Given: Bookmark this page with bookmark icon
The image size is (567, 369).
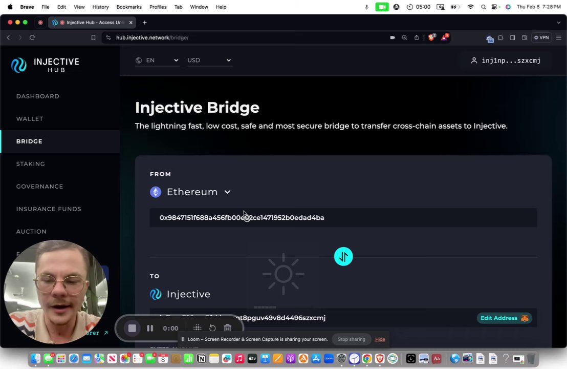Looking at the screenshot, I should [x=93, y=37].
